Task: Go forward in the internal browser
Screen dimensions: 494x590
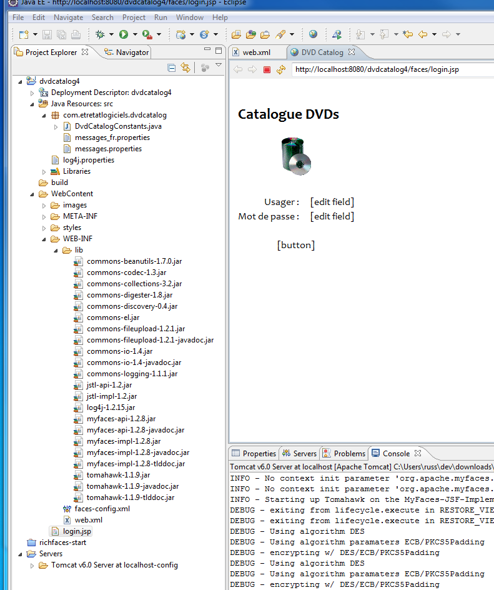Action: point(252,69)
